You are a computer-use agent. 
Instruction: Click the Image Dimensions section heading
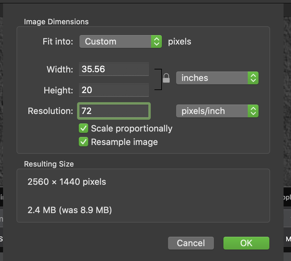(56, 22)
